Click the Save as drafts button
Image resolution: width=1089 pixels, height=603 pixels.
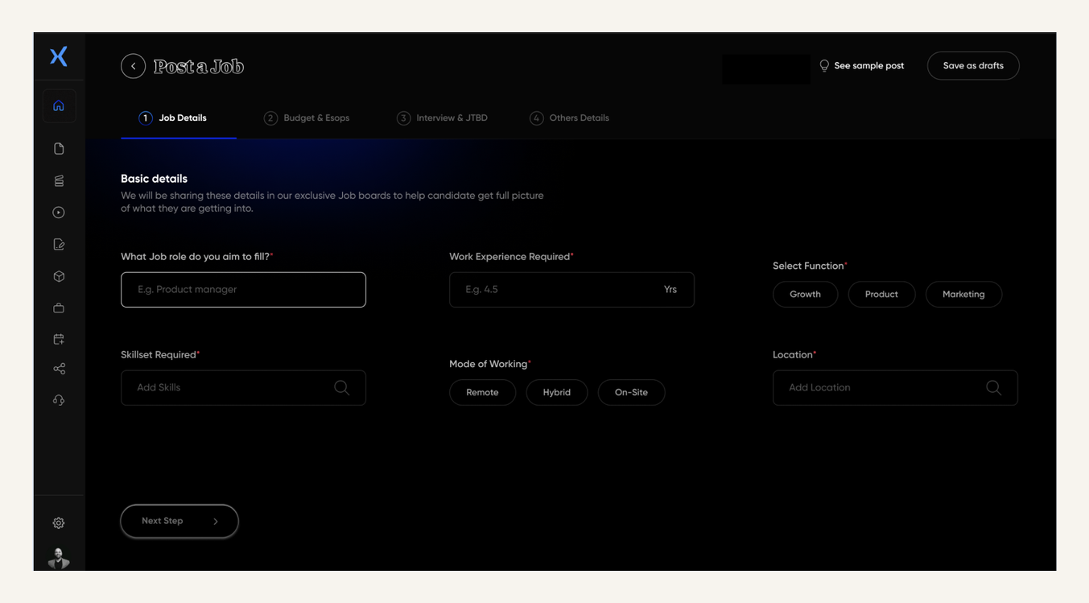tap(973, 66)
